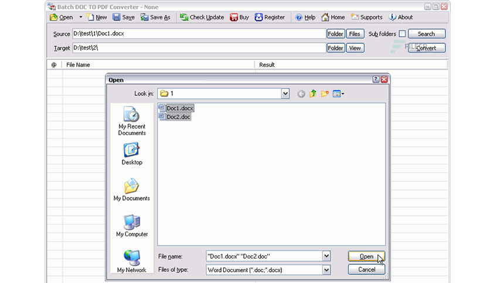
Task: Go back to last folder visited
Action: click(301, 94)
